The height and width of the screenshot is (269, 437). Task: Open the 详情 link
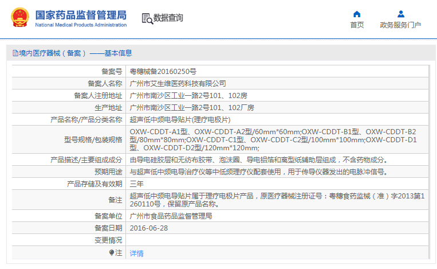[x=136, y=254]
